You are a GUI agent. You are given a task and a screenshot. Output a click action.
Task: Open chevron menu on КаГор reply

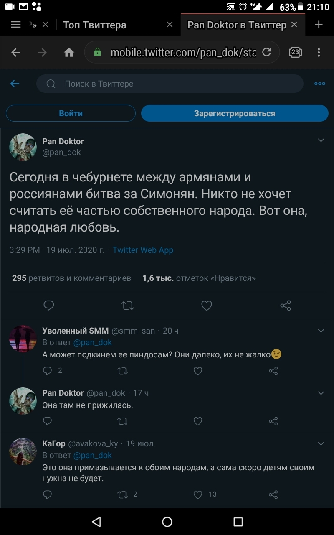click(321, 444)
